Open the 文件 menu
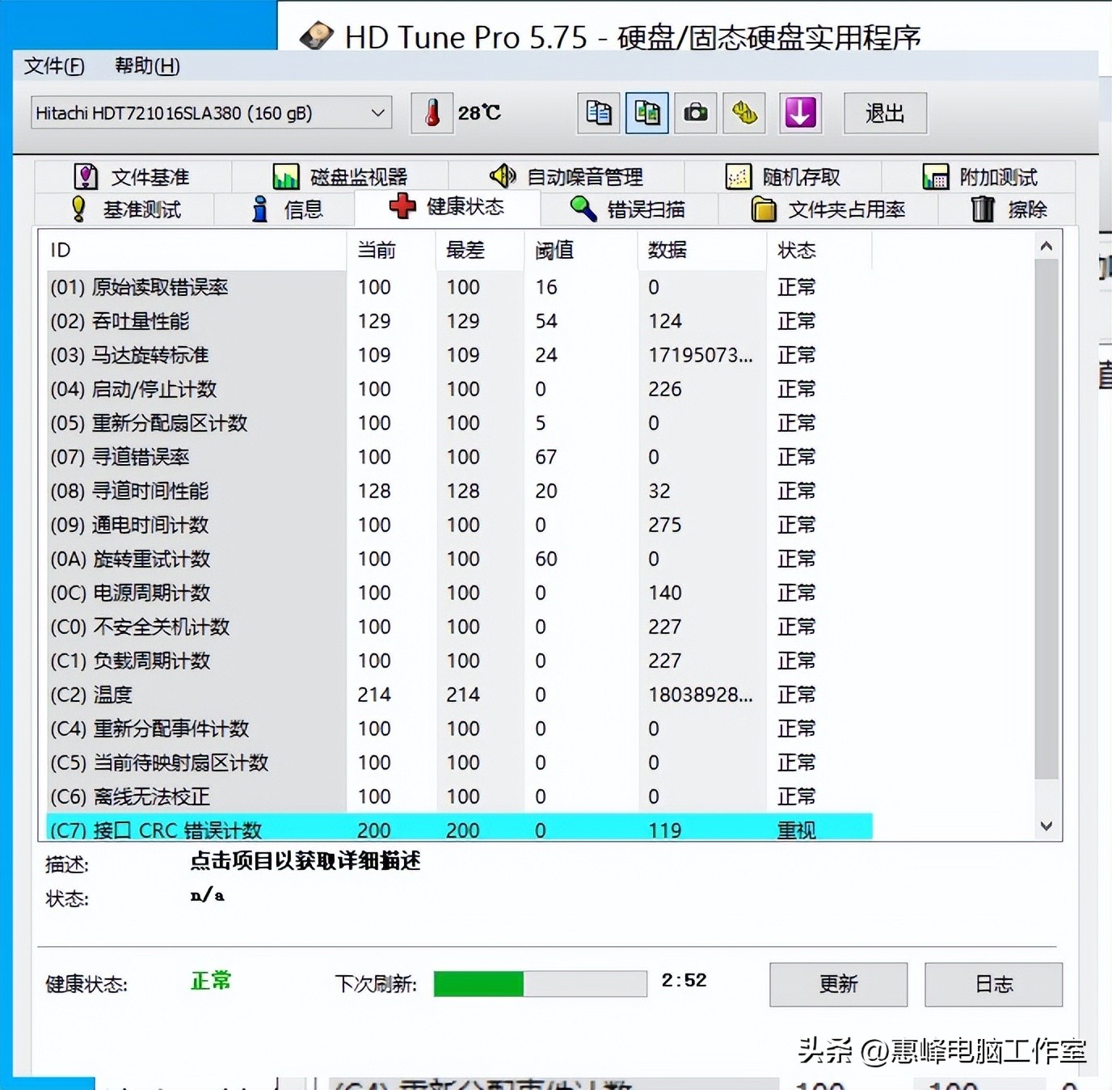This screenshot has height=1090, width=1112. pyautogui.click(x=53, y=66)
